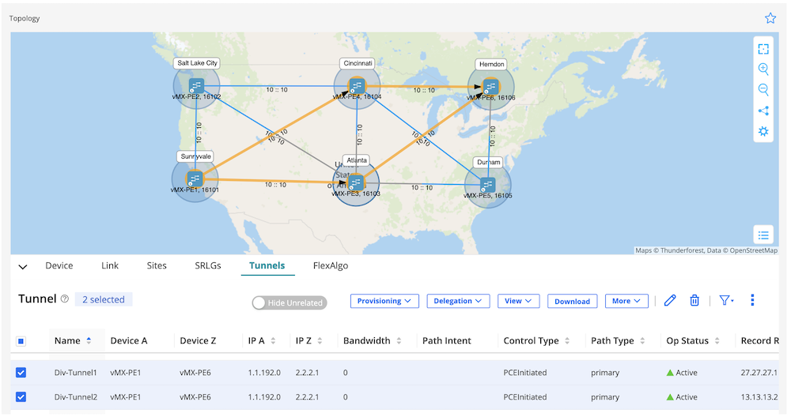Viewport: 791px width, 417px height.
Task: Click the favorite star icon
Action: click(x=770, y=18)
